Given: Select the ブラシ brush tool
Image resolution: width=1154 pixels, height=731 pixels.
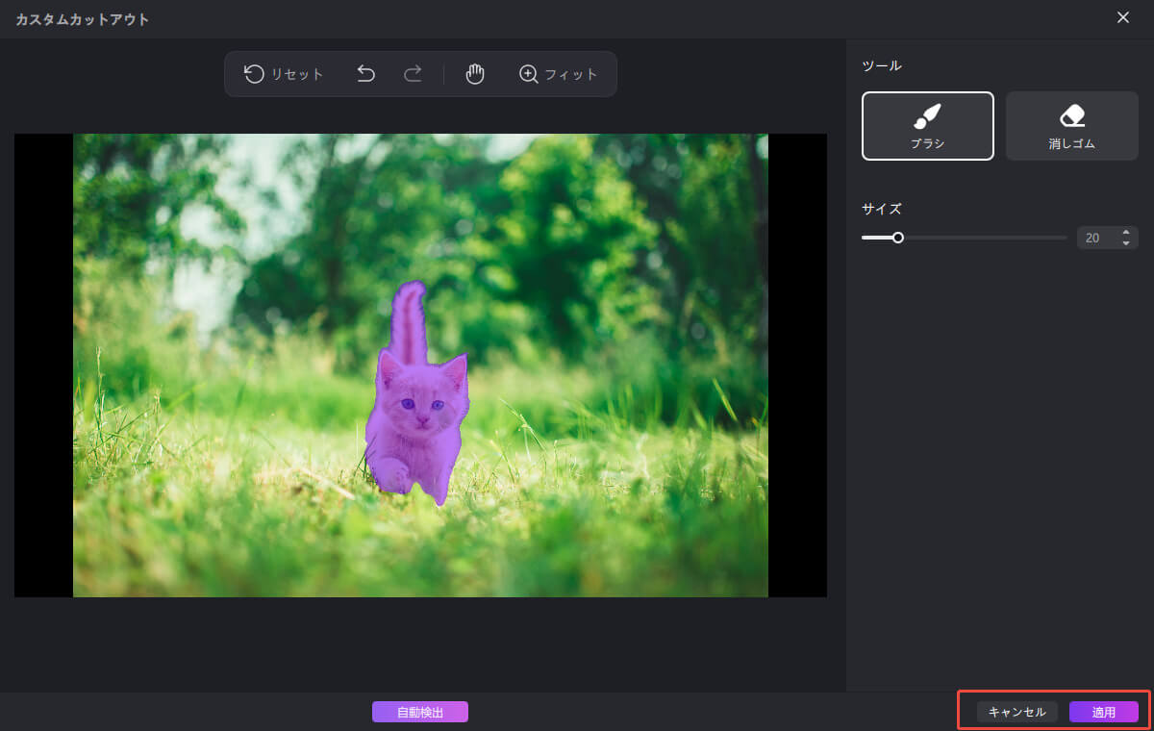Looking at the screenshot, I should click(927, 126).
